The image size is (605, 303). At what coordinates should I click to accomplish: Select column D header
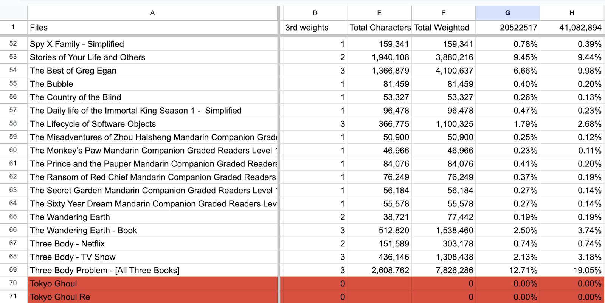click(315, 13)
